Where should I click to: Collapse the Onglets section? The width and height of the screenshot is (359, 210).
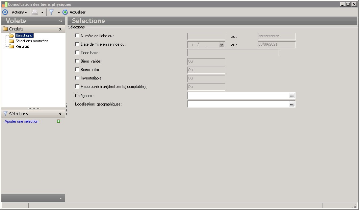tap(60, 29)
